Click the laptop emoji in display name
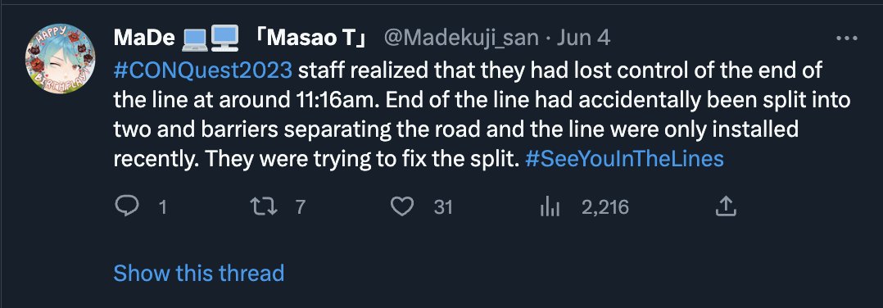 click(x=195, y=38)
